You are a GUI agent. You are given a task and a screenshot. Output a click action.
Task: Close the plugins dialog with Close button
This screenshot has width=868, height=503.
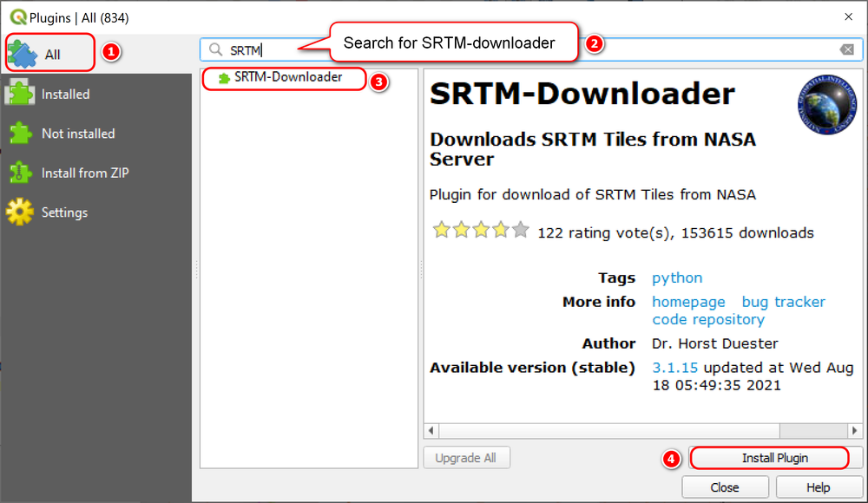(725, 487)
